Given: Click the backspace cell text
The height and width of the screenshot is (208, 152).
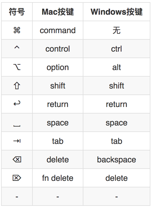Looking at the screenshot, I should [117, 160].
